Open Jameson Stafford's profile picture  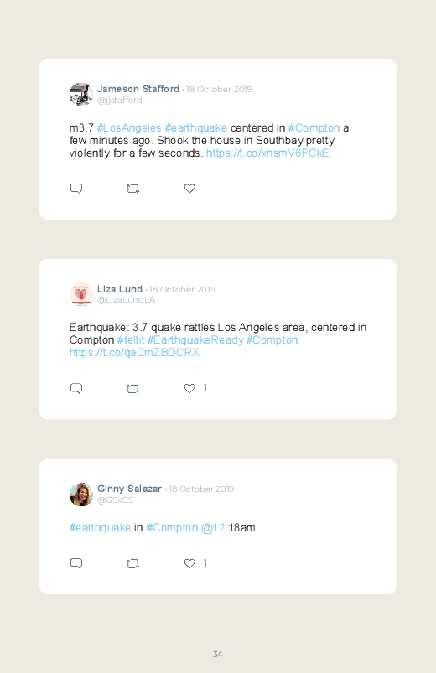click(81, 95)
